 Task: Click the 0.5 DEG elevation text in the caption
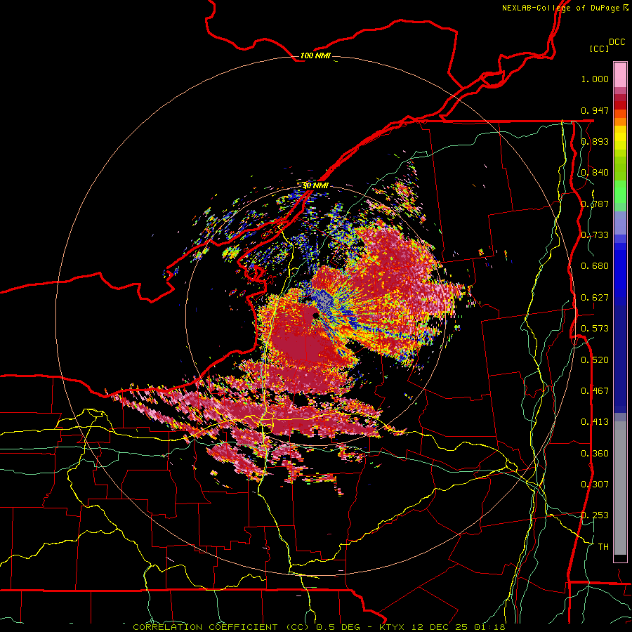tap(338, 627)
